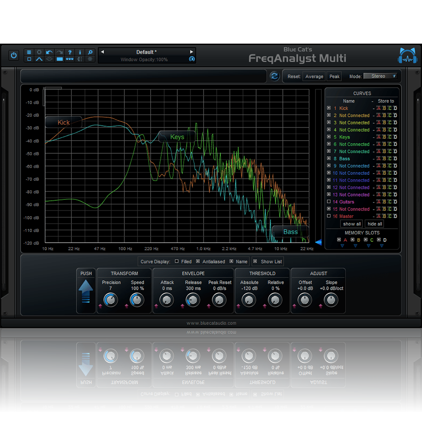Select the magnifier zoom icon

pyautogui.click(x=90, y=53)
